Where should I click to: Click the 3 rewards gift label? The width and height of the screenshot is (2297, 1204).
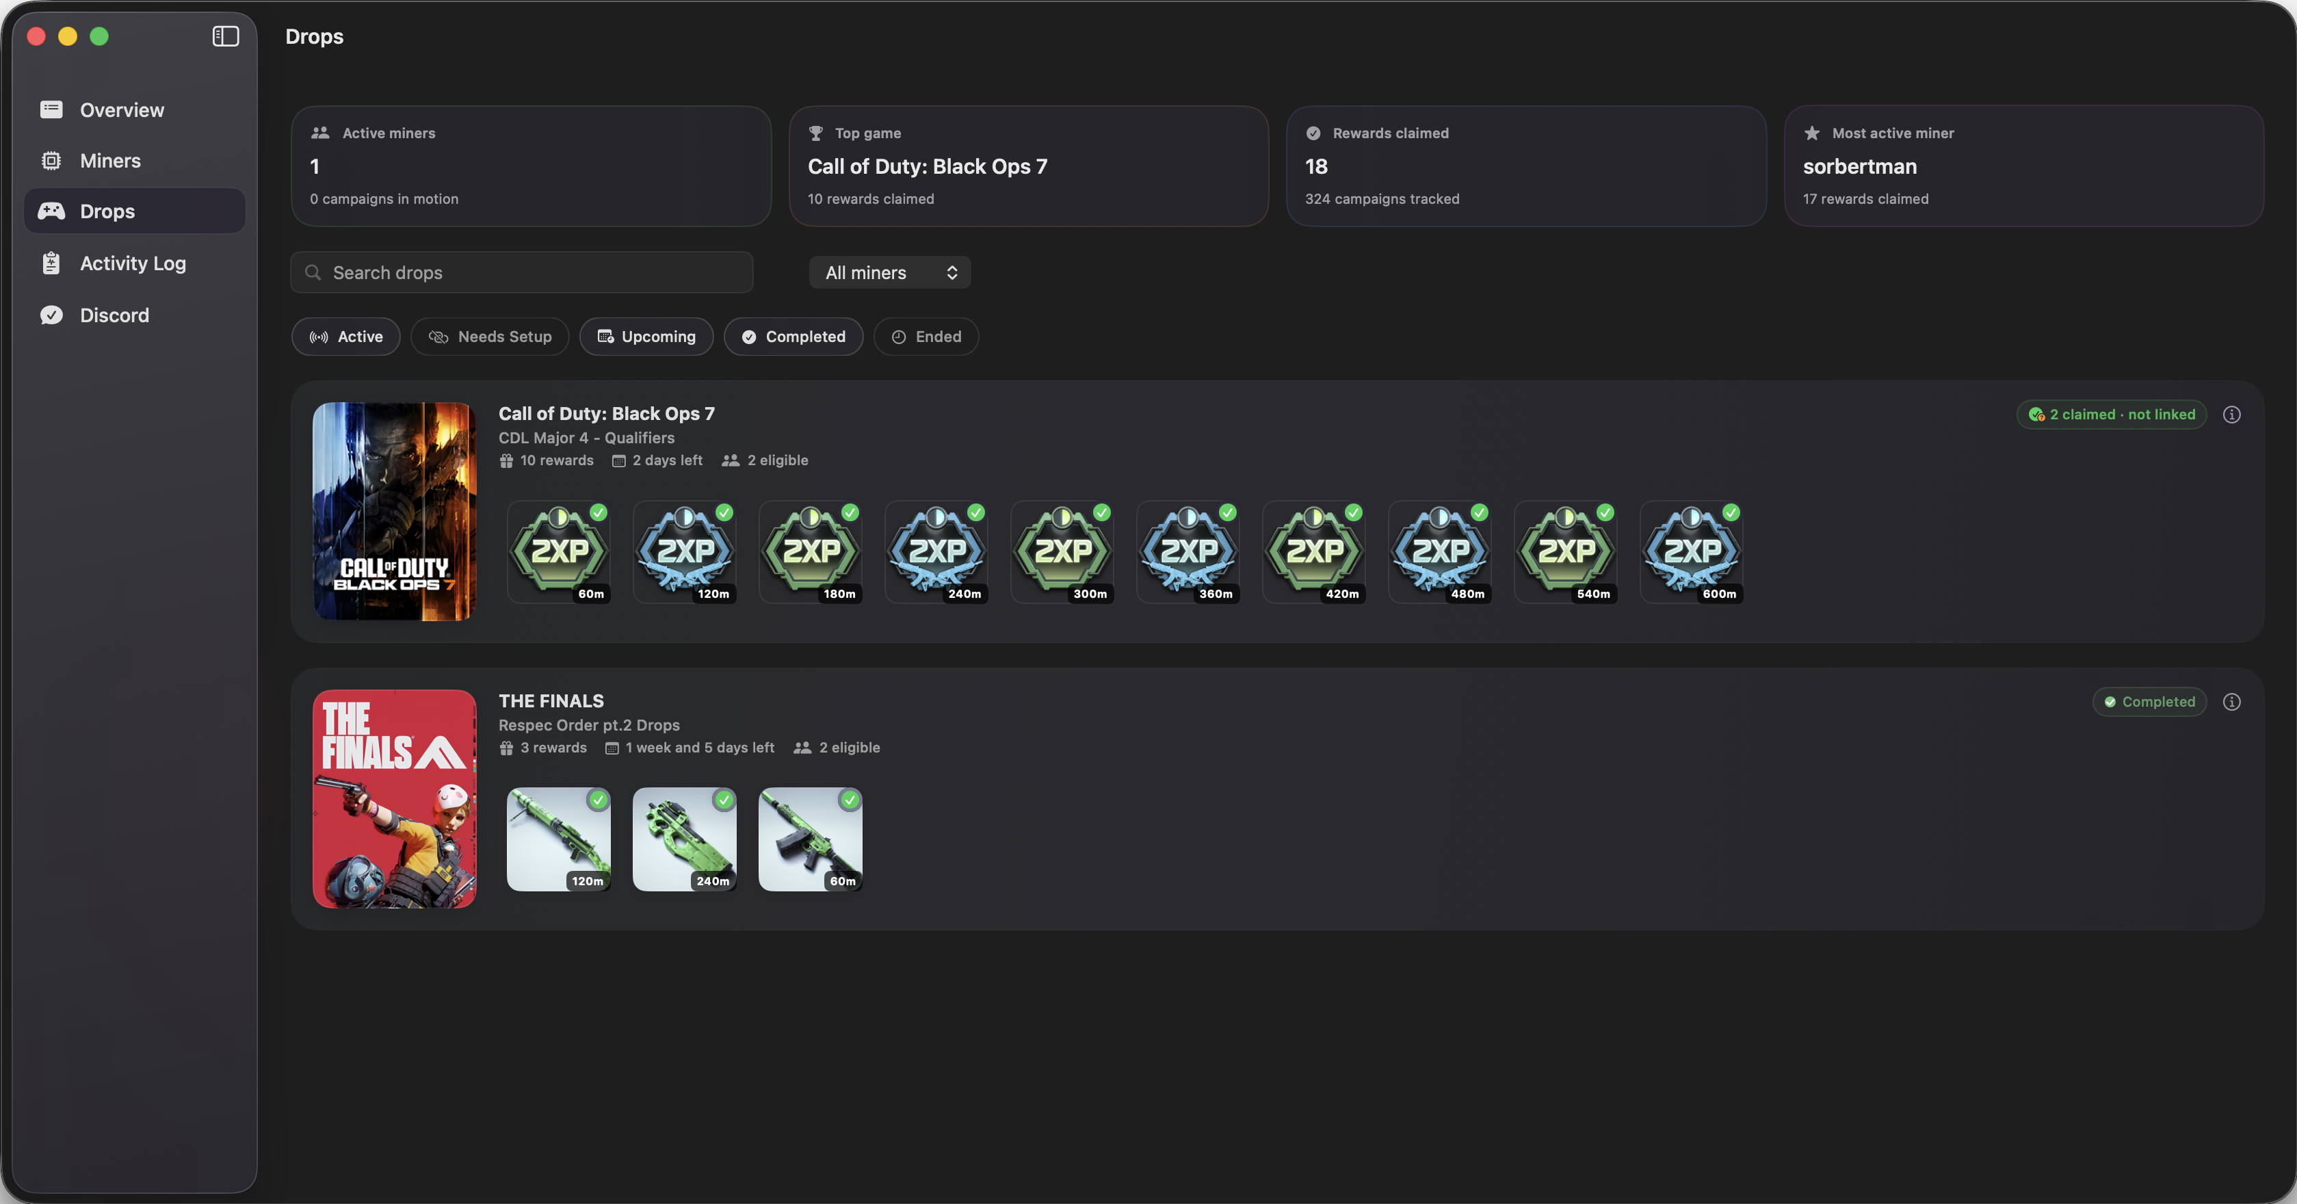pyautogui.click(x=543, y=748)
